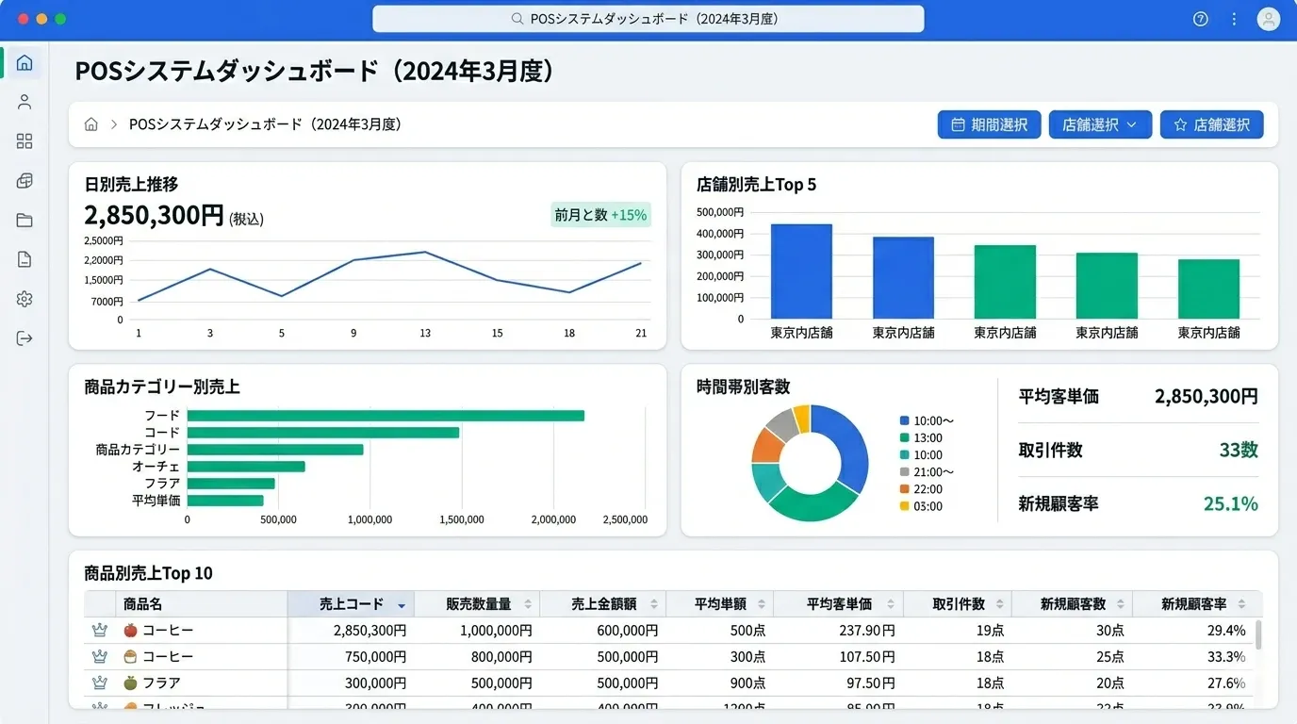Viewport: 1297px width, 724px height.
Task: Click the 期間選択 button
Action: pos(989,124)
